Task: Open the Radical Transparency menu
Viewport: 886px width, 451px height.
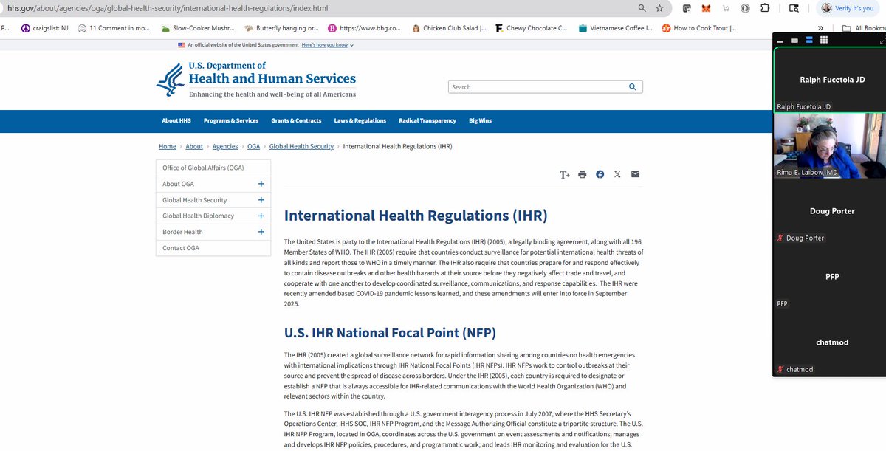Action: (427, 120)
